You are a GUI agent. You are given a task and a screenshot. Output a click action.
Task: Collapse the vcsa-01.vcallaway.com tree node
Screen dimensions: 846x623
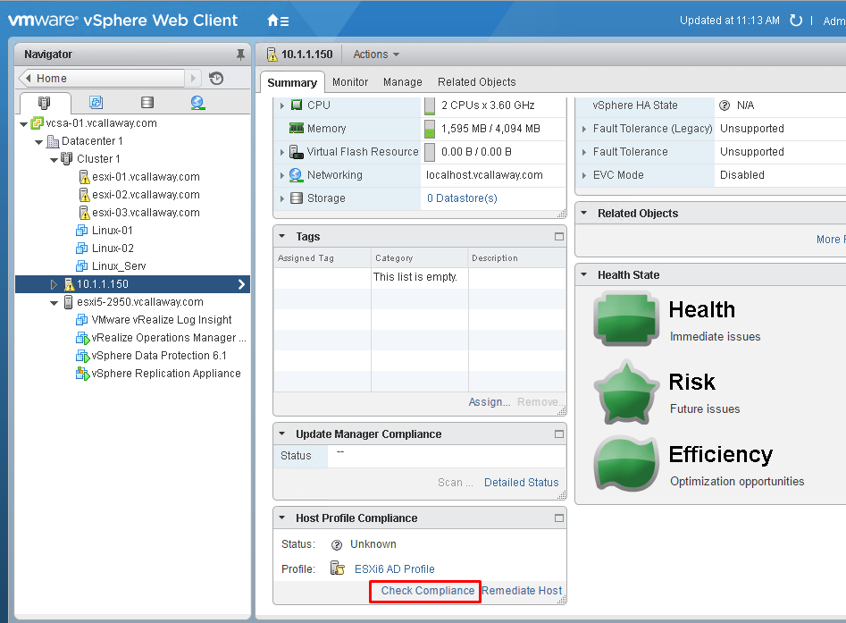point(24,124)
